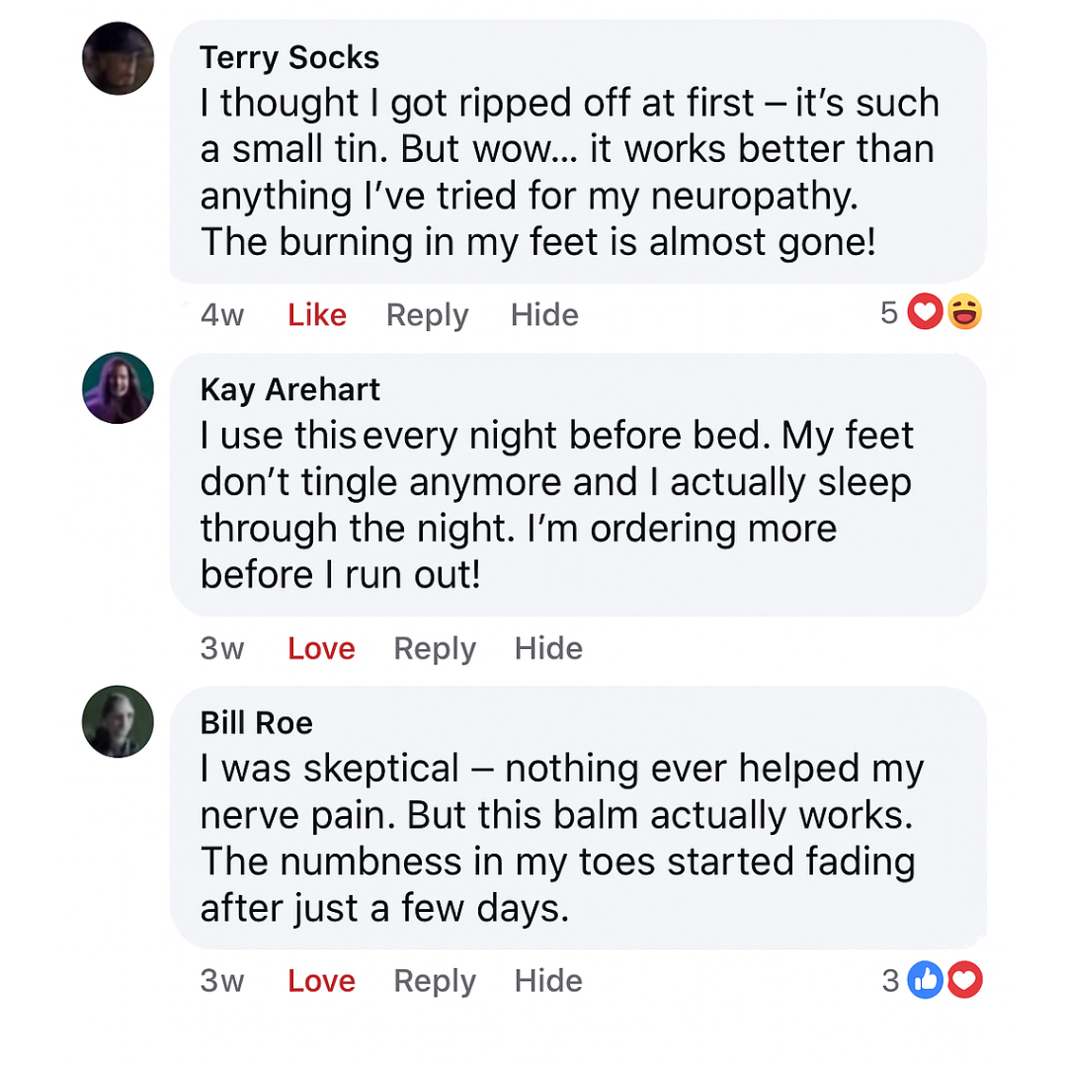
Task: Open the Bill Roe name link
Action: [257, 722]
